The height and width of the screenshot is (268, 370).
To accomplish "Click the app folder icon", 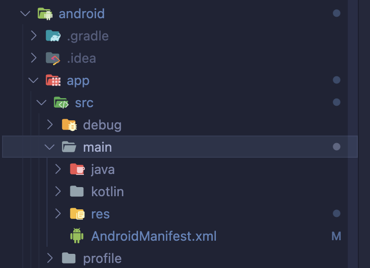I will pos(53,80).
